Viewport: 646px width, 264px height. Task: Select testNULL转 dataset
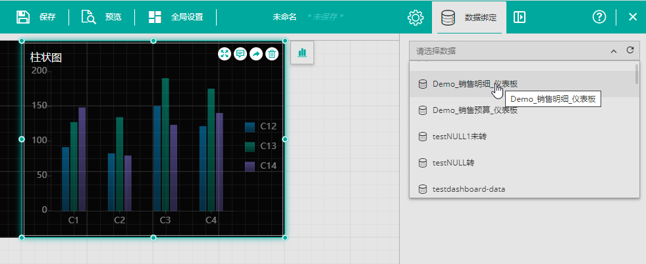pos(522,163)
